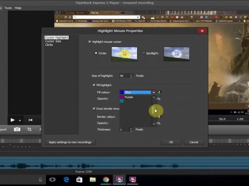The image size is (249, 186).
Task: Click the Thickness input field
Action: click(124, 130)
